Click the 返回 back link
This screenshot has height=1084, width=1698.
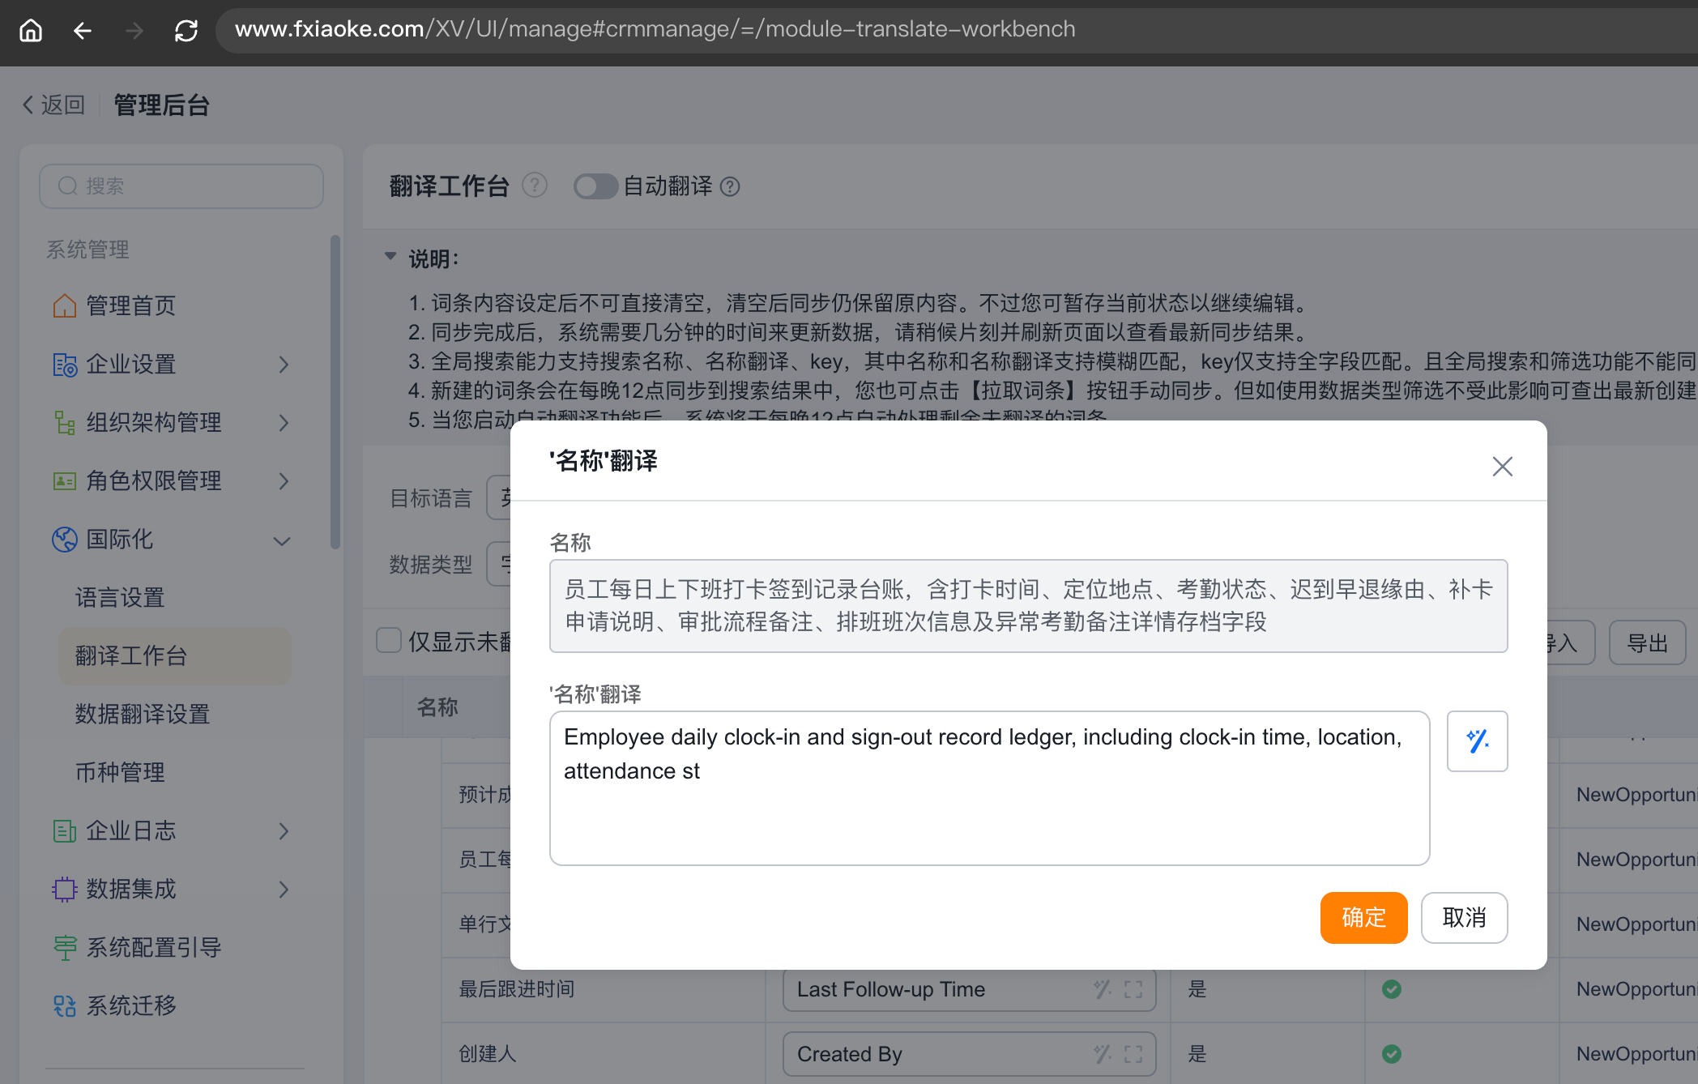pos(53,105)
